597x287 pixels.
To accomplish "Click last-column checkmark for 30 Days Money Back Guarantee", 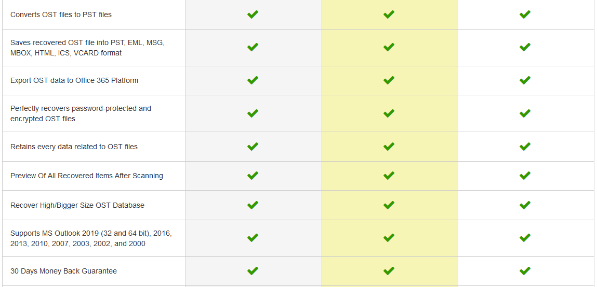I will tap(525, 271).
